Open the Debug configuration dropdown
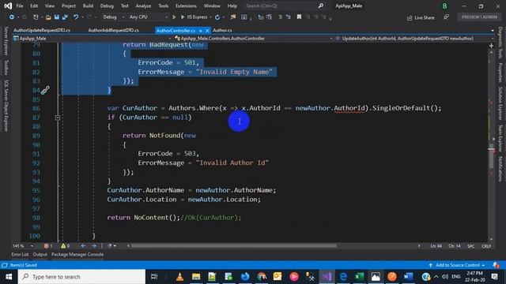506x284 pixels. click(113, 17)
